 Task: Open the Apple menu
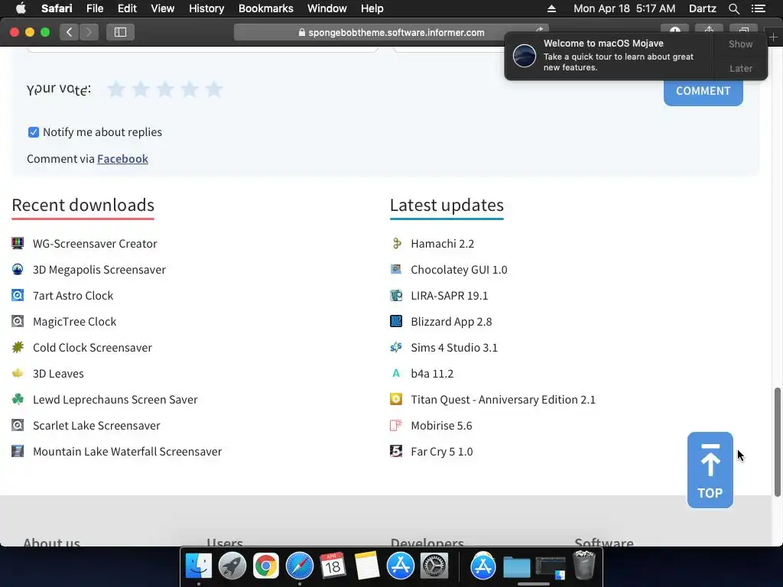(21, 8)
